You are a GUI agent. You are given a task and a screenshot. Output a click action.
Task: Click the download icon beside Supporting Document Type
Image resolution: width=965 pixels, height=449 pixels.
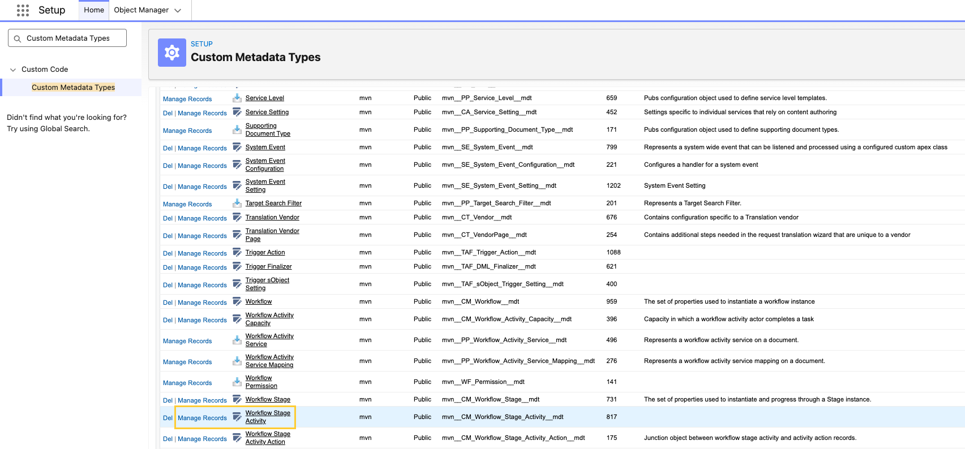(x=237, y=129)
